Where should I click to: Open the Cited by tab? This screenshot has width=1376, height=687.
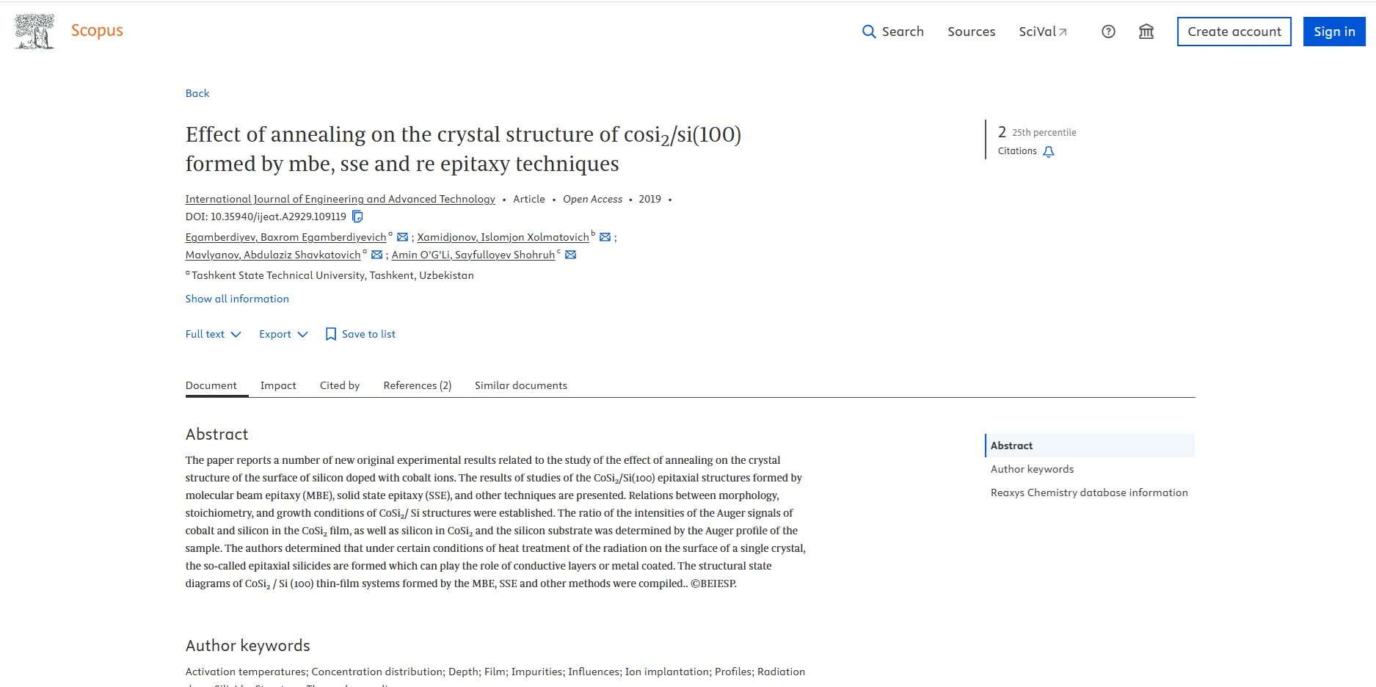pos(340,385)
